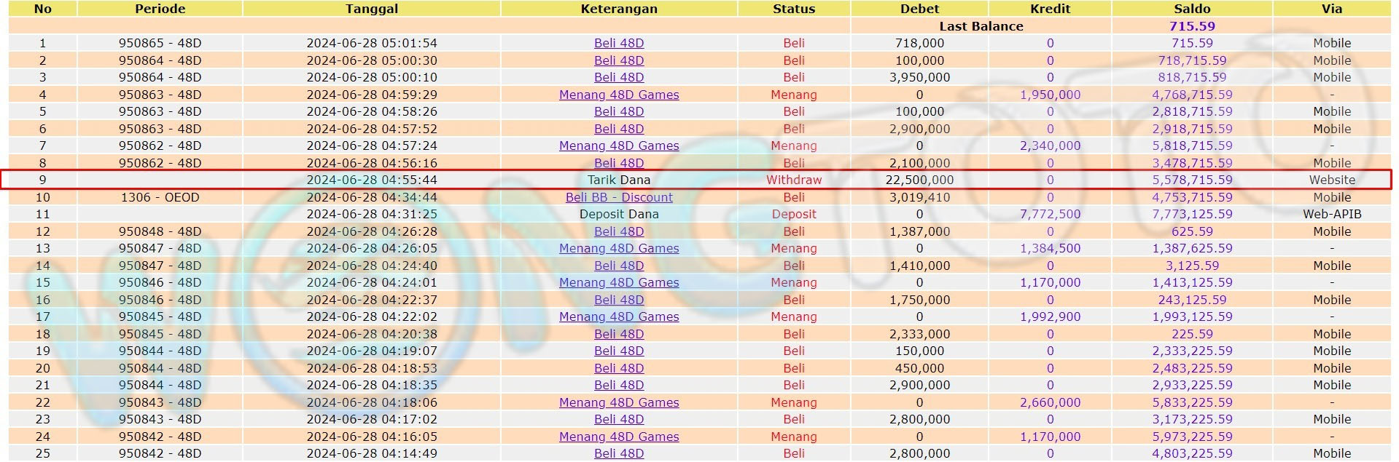Open the "Beli BB - Discount" link
The image size is (1399, 462).
(619, 197)
